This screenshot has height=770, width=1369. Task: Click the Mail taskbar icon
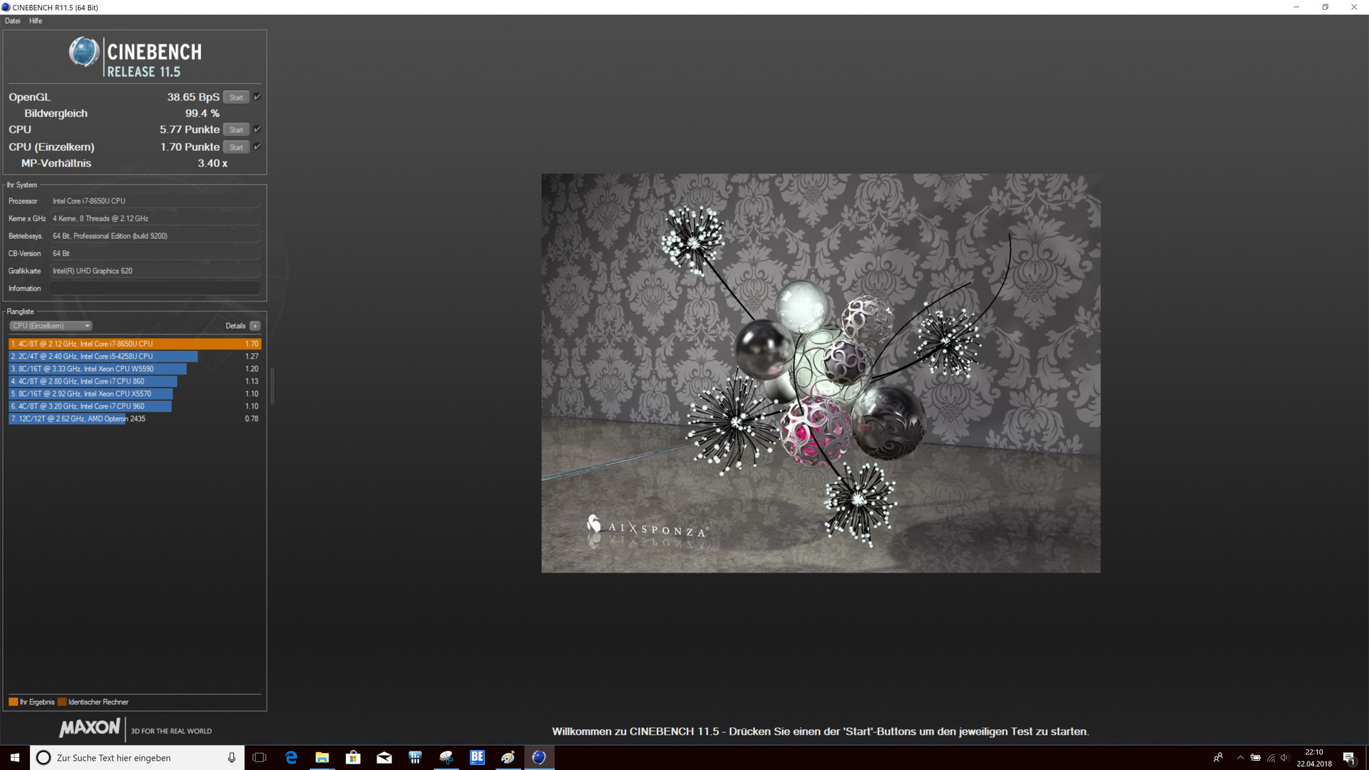click(384, 757)
